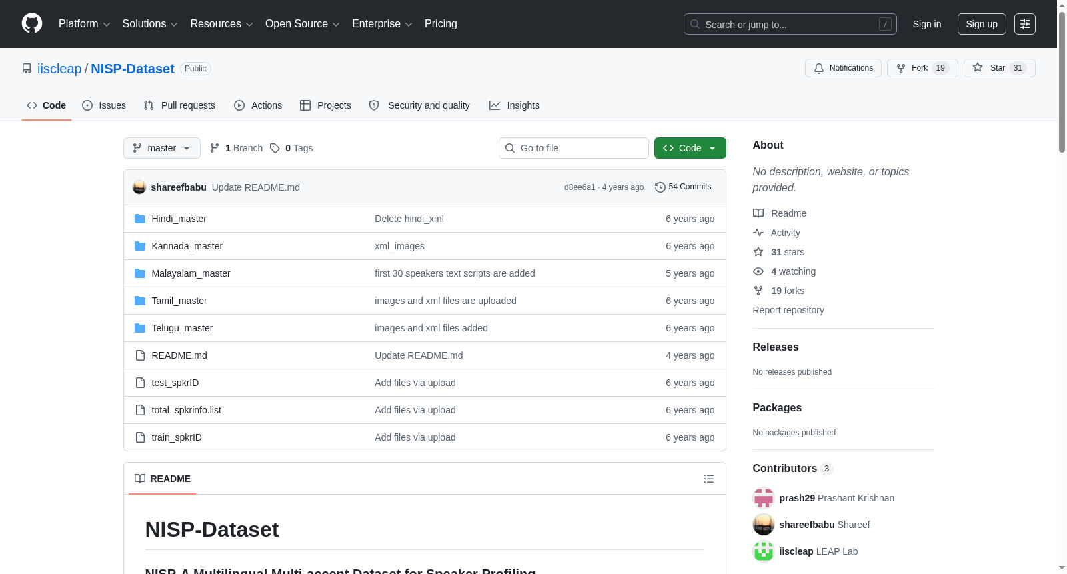The height and width of the screenshot is (574, 1067).
Task: Switch to the Code tab
Action: pos(47,105)
